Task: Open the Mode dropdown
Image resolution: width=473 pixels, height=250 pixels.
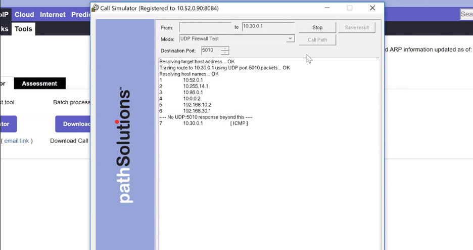Action: coord(290,39)
